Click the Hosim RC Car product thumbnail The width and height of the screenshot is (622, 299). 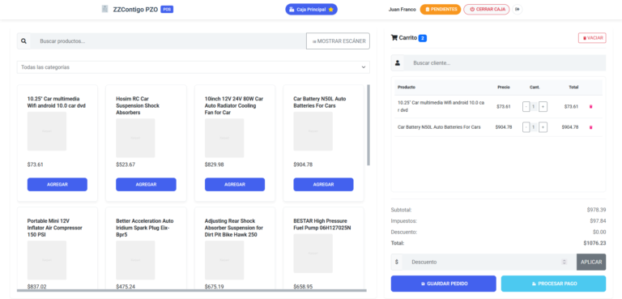click(135, 138)
